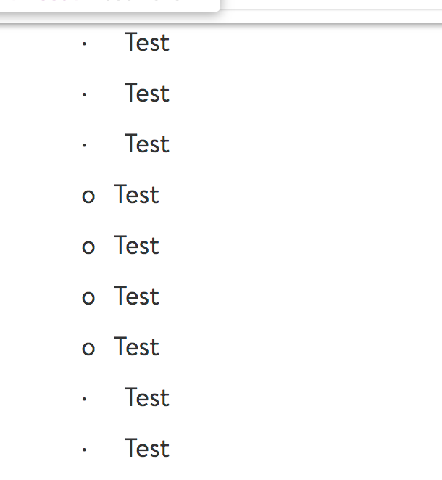Click the first dot-bulleted Test text
This screenshot has height=480, width=442.
pos(147,43)
